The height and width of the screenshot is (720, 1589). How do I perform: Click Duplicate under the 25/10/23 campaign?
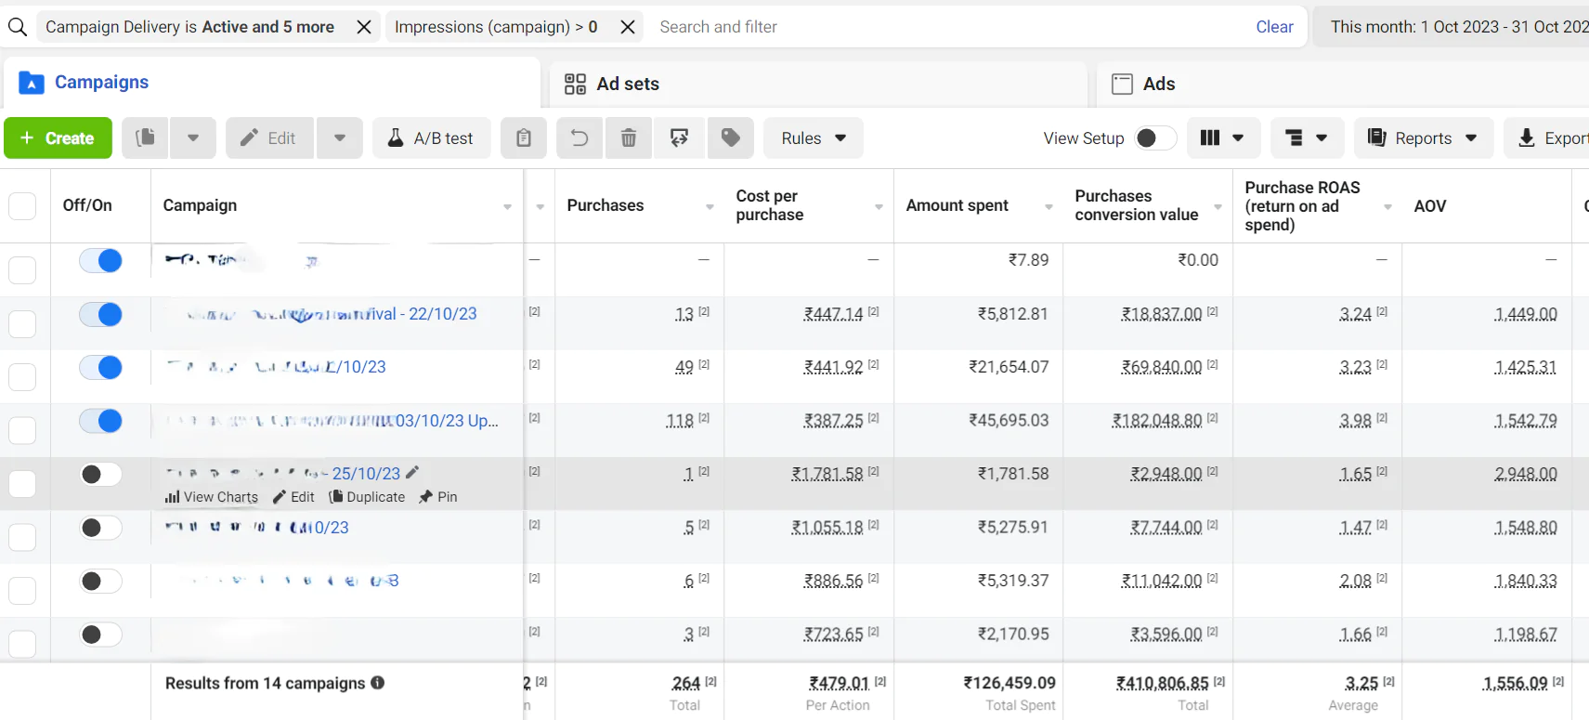367,497
